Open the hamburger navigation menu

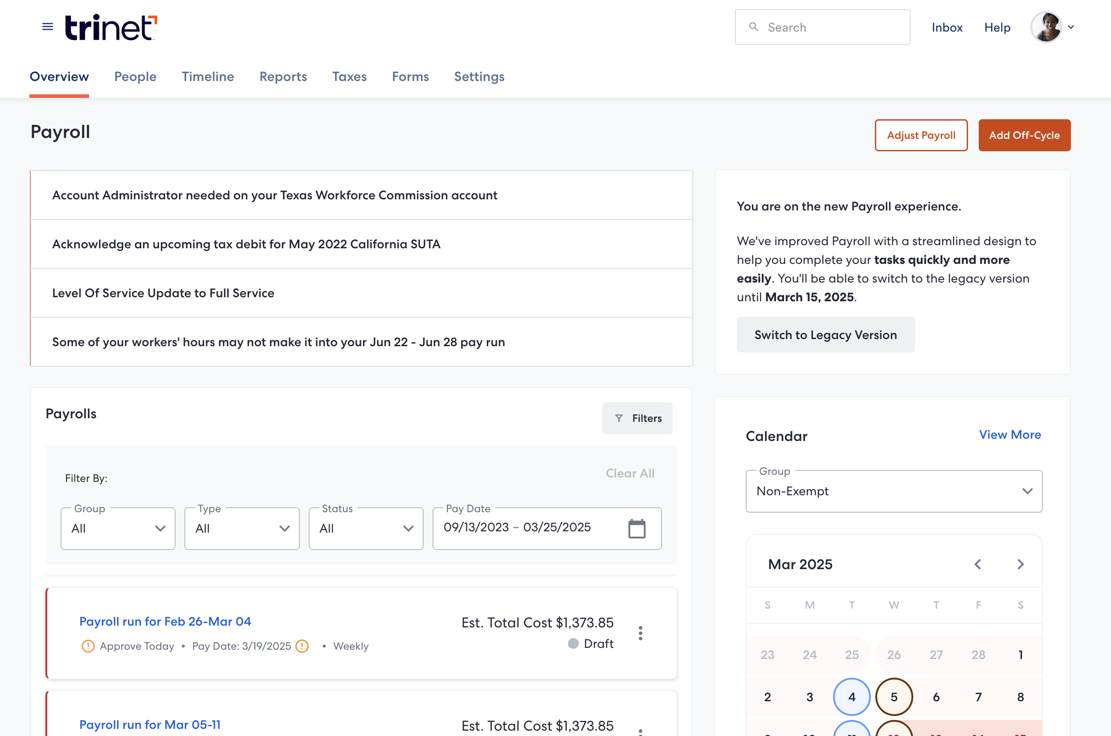click(x=48, y=27)
